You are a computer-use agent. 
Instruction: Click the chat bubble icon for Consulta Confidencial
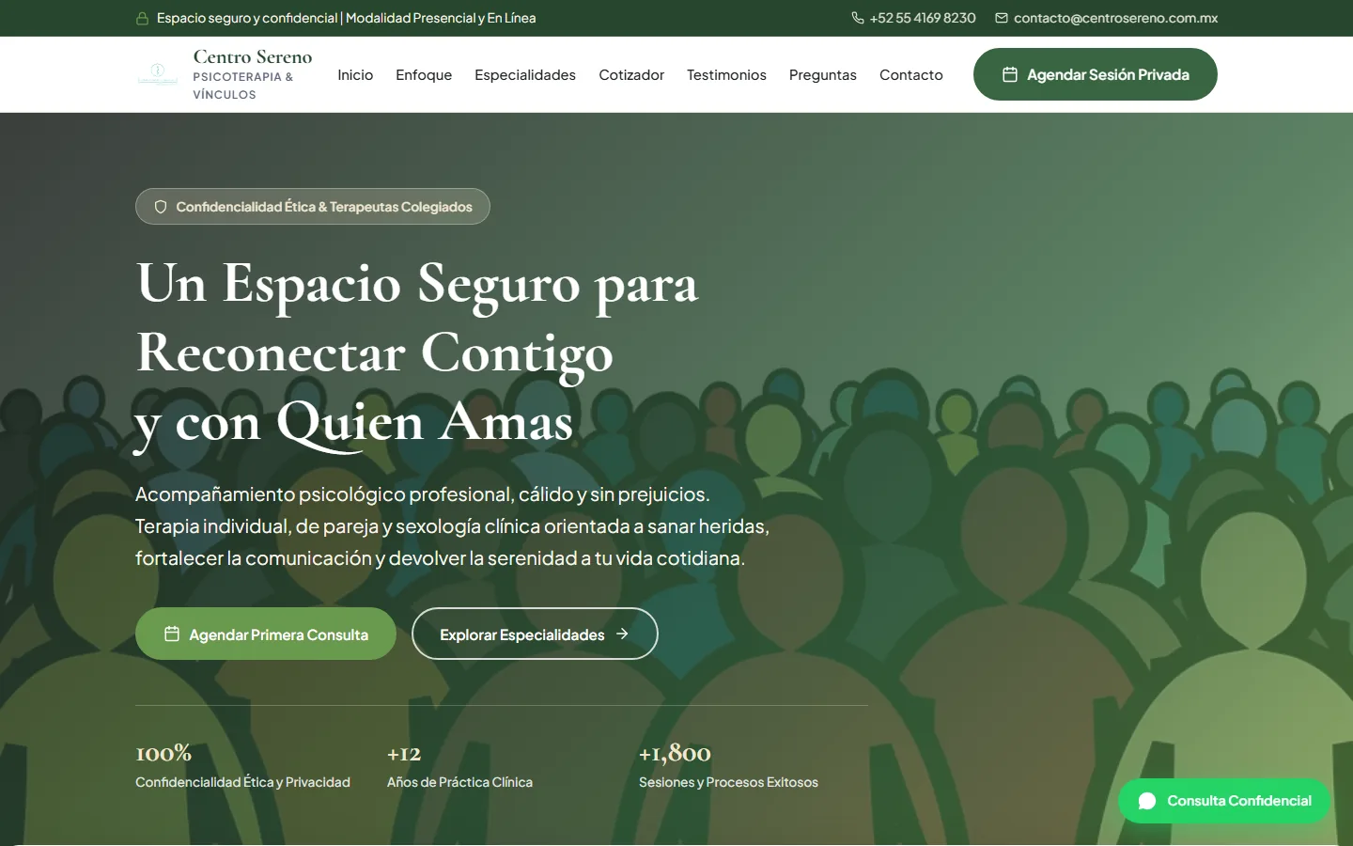[1147, 801]
